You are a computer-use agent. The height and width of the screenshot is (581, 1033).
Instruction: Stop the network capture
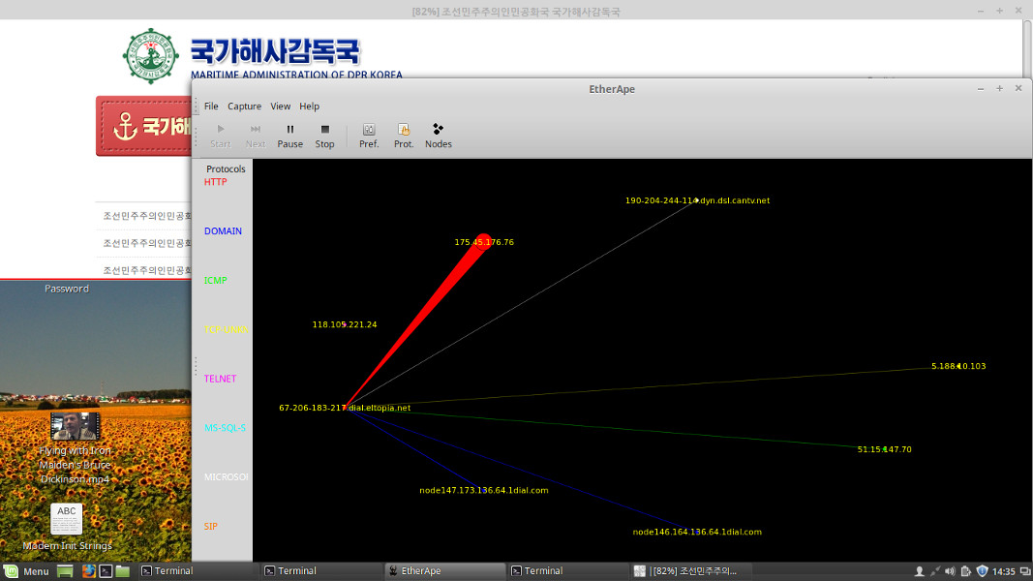324,136
